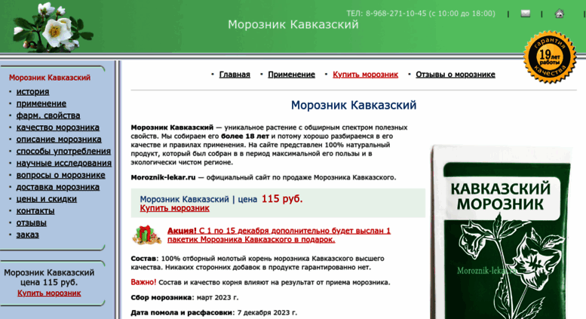Open the история sidebar link
The height and width of the screenshot is (319, 586).
pyautogui.click(x=32, y=91)
